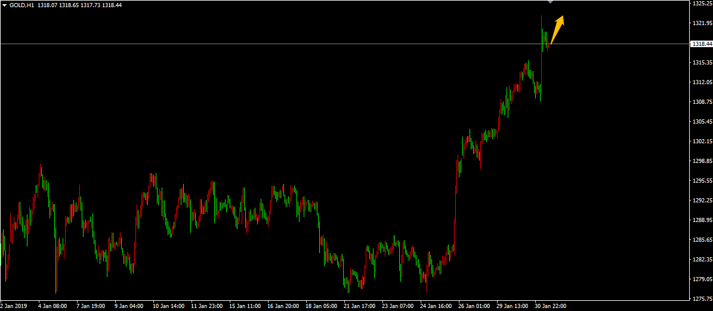Click the 1282.35 price axis label
The height and width of the screenshot is (311, 713).
pyautogui.click(x=702, y=259)
